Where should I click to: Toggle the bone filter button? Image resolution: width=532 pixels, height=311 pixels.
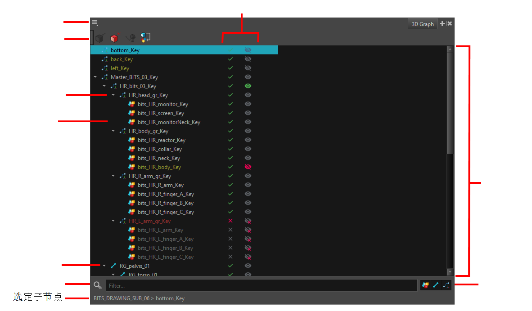click(436, 285)
